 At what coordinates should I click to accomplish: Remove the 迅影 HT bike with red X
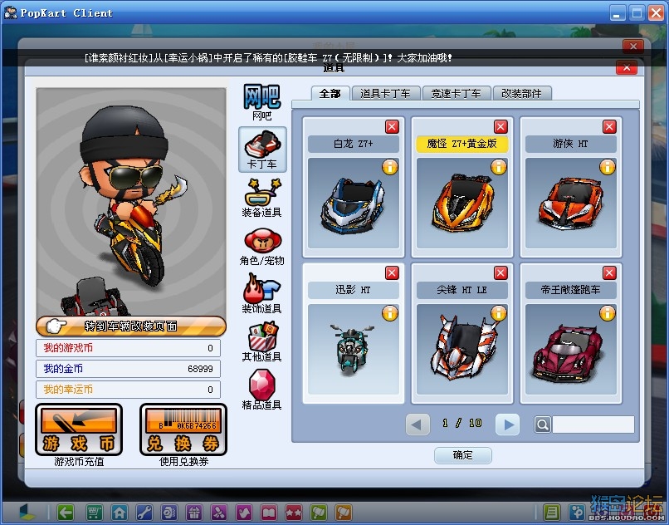[392, 272]
